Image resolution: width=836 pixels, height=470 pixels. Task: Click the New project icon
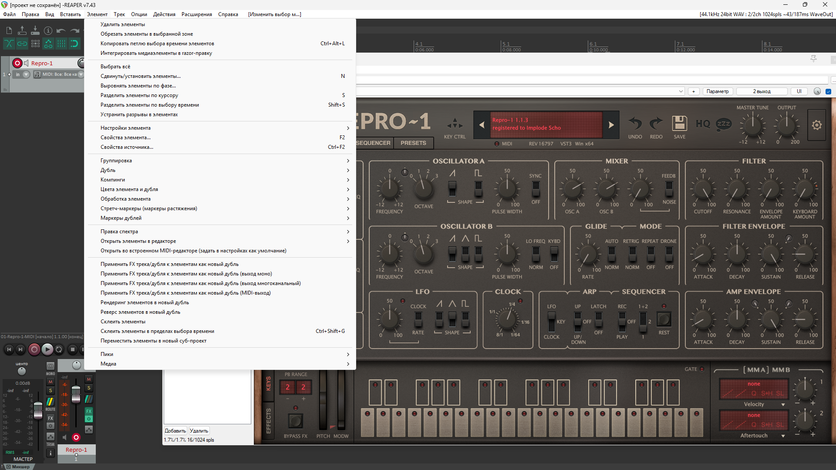[9, 30]
